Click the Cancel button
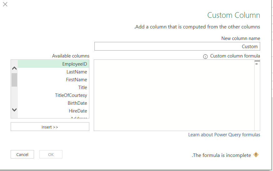The height and width of the screenshot is (171, 273). click(x=22, y=154)
